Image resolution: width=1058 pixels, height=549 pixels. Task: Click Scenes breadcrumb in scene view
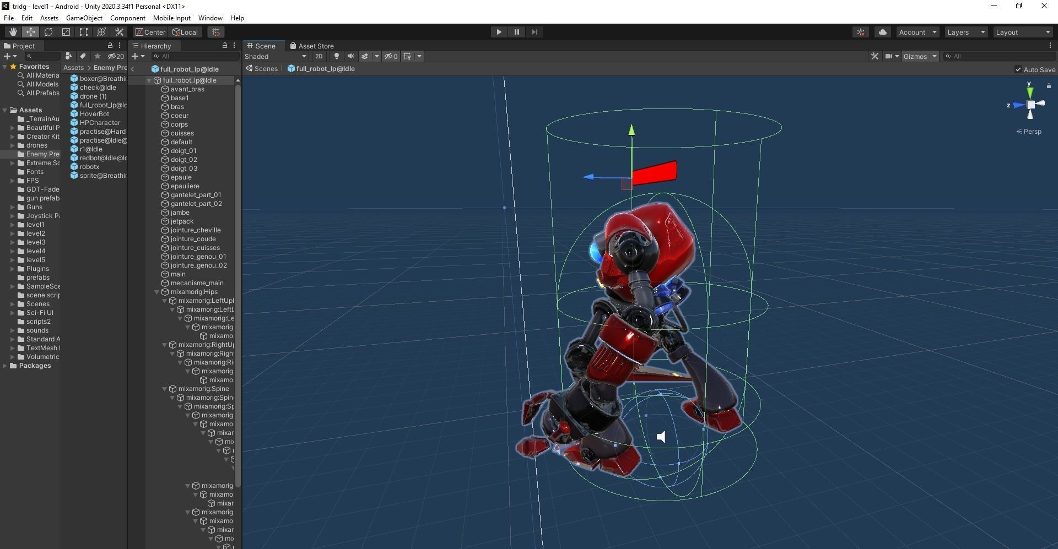point(262,69)
